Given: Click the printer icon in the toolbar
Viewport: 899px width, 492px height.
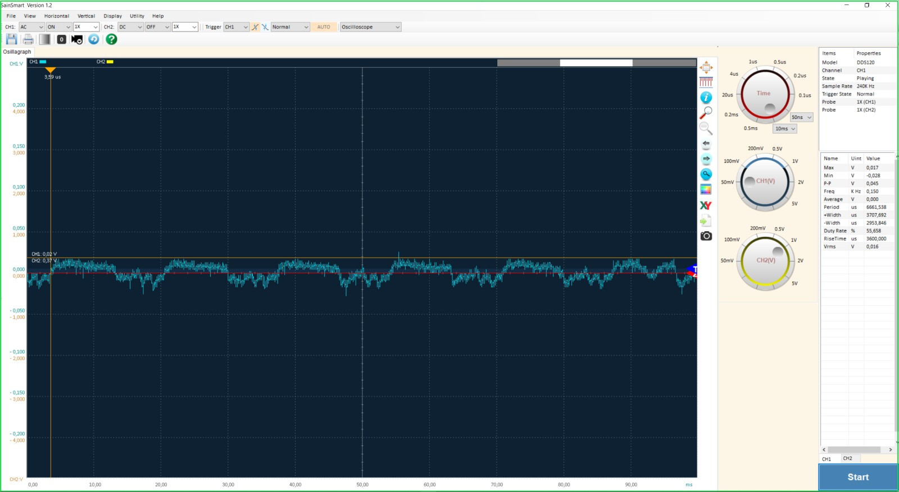Looking at the screenshot, I should 28,39.
